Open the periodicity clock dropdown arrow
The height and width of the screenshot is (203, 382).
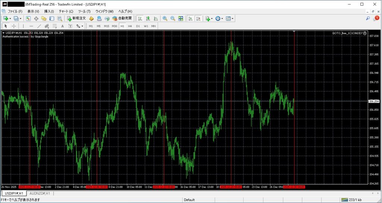point(222,18)
